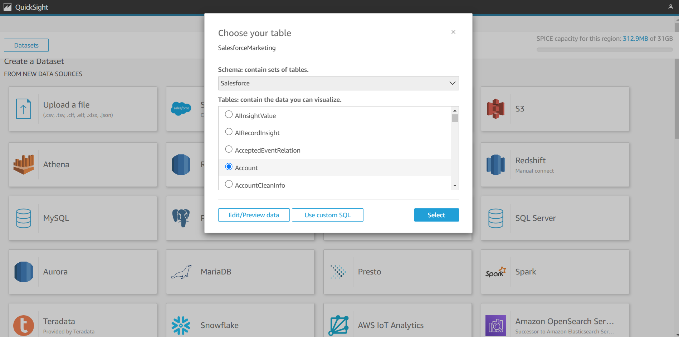679x337 pixels.
Task: Select the AccountCleanInfo radio button
Action: point(229,184)
